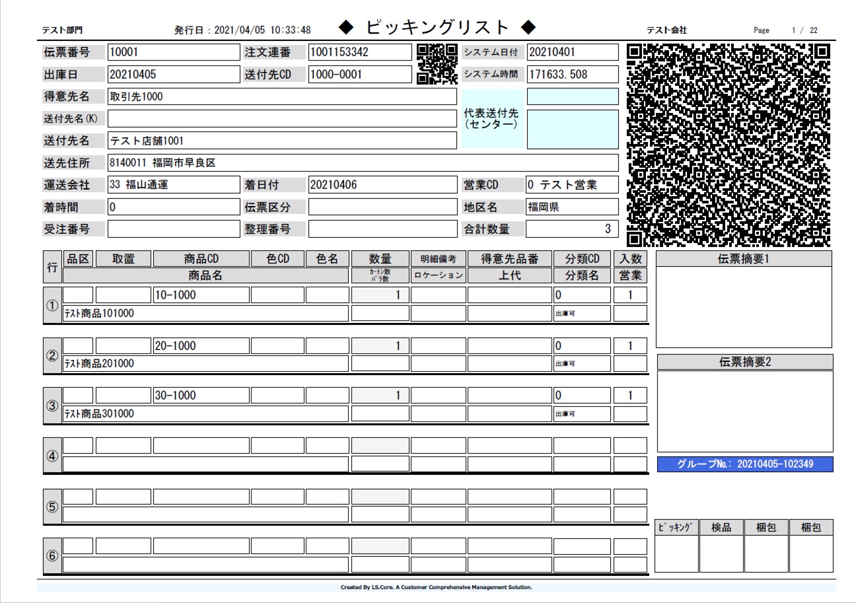Image resolution: width=856 pixels, height=603 pixels.
Task: Click the 得意先名 field with 取引先1000
Action: pyautogui.click(x=282, y=97)
